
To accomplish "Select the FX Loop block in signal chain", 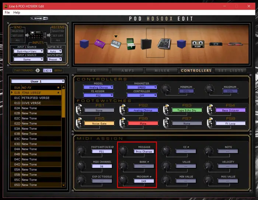I will (198, 44).
